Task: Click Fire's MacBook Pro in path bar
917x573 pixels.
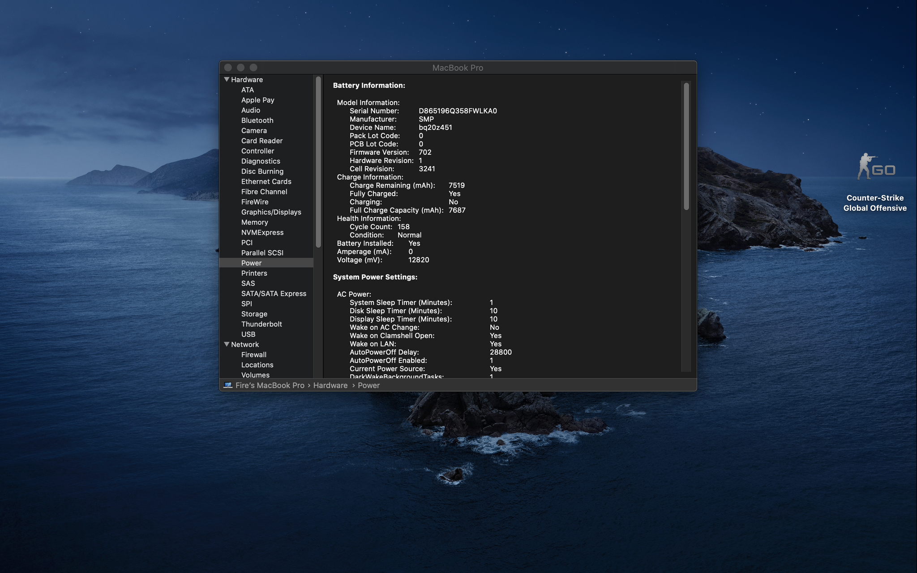Action: point(270,385)
